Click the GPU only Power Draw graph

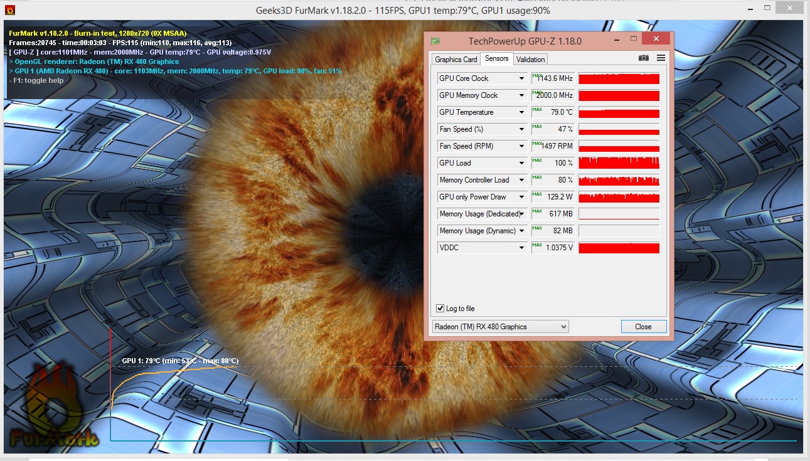coord(619,197)
